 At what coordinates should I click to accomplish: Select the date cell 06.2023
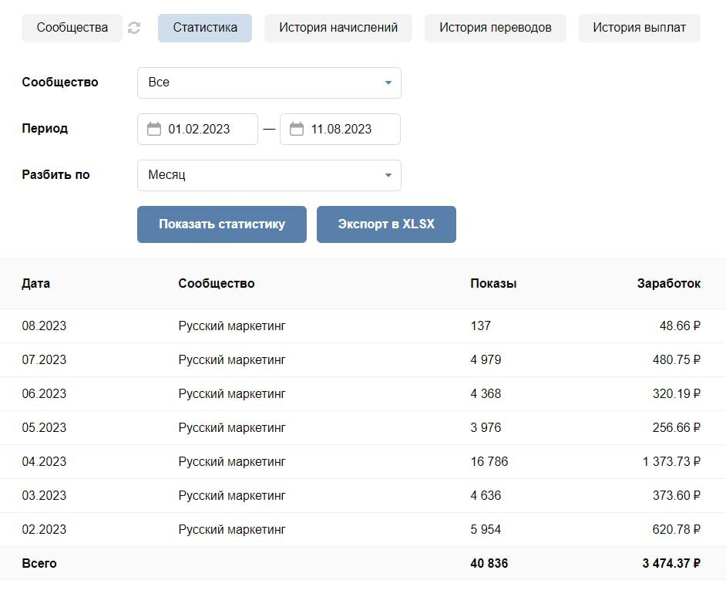tap(44, 393)
